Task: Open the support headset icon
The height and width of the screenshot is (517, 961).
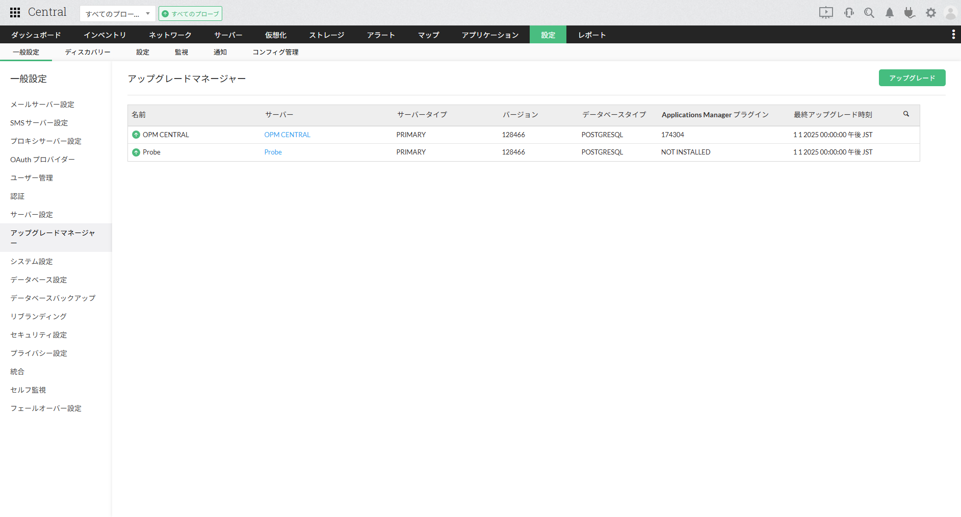Action: pyautogui.click(x=849, y=13)
